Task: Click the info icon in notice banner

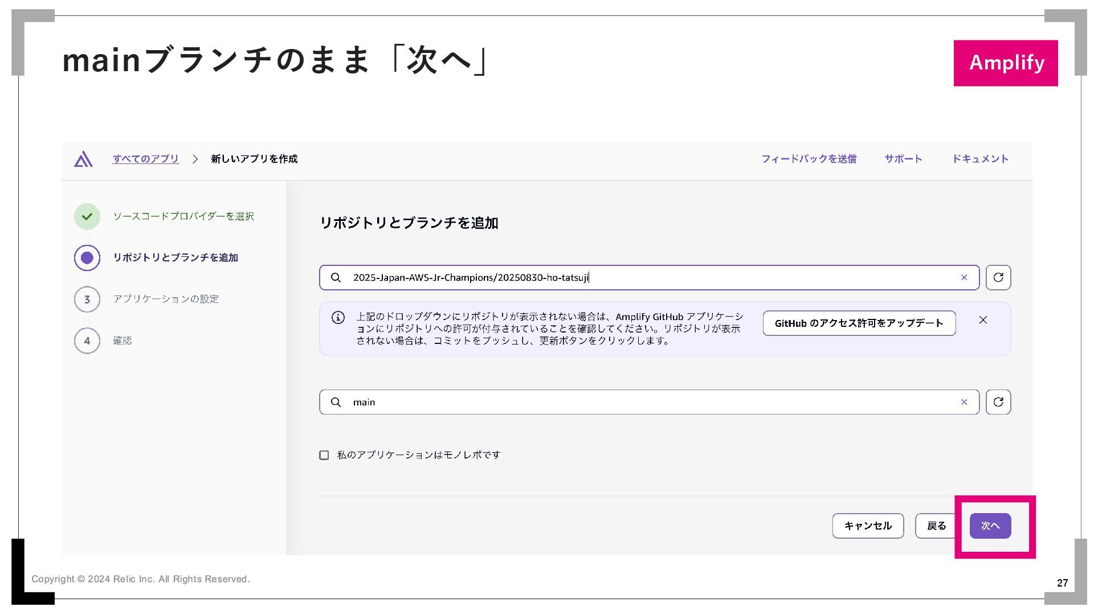Action: pos(338,318)
